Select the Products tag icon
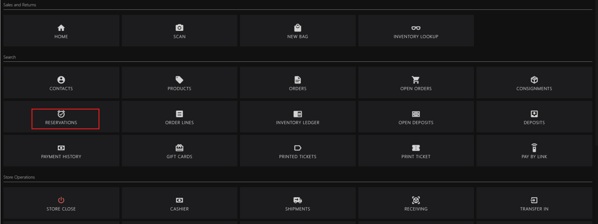 [x=179, y=79]
